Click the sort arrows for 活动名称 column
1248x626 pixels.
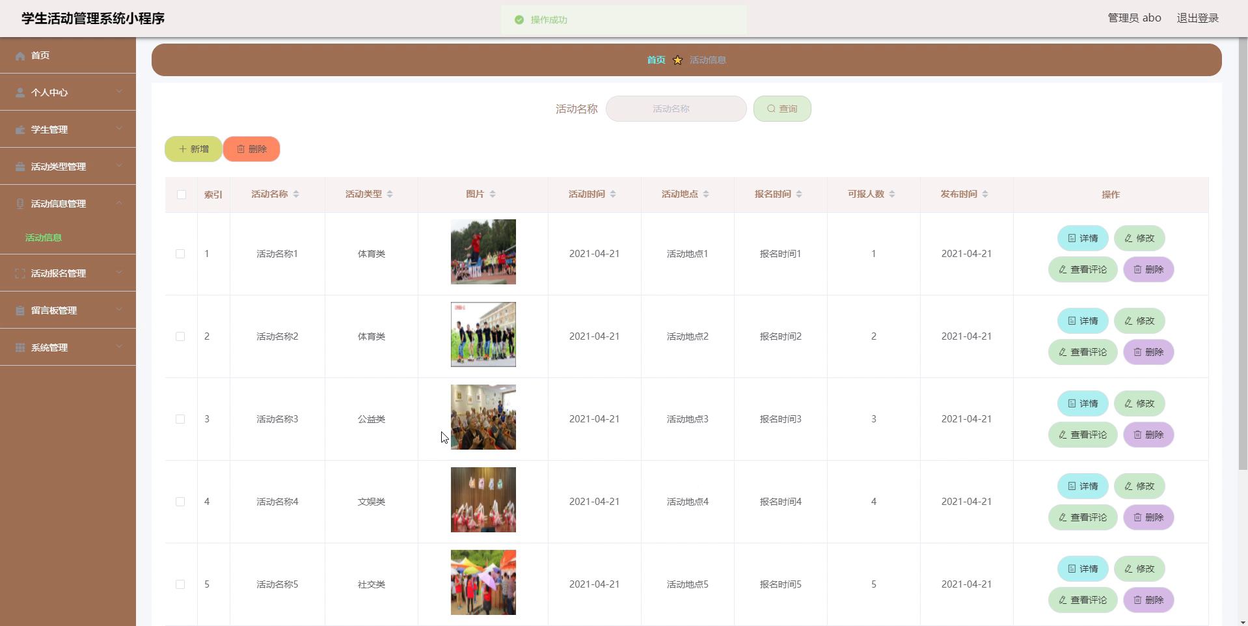pyautogui.click(x=296, y=194)
